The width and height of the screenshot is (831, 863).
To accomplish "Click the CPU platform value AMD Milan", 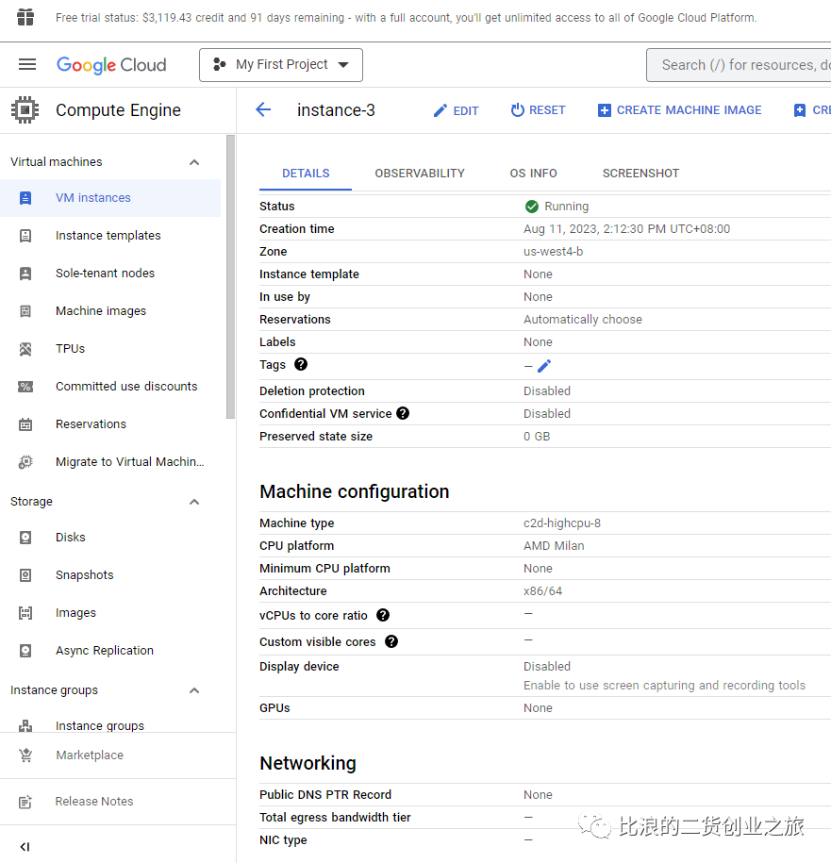I will pyautogui.click(x=554, y=545).
